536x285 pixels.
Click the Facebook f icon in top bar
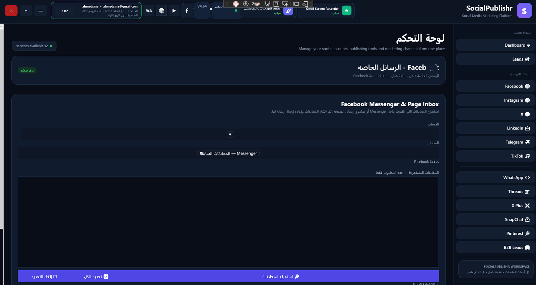tap(187, 11)
